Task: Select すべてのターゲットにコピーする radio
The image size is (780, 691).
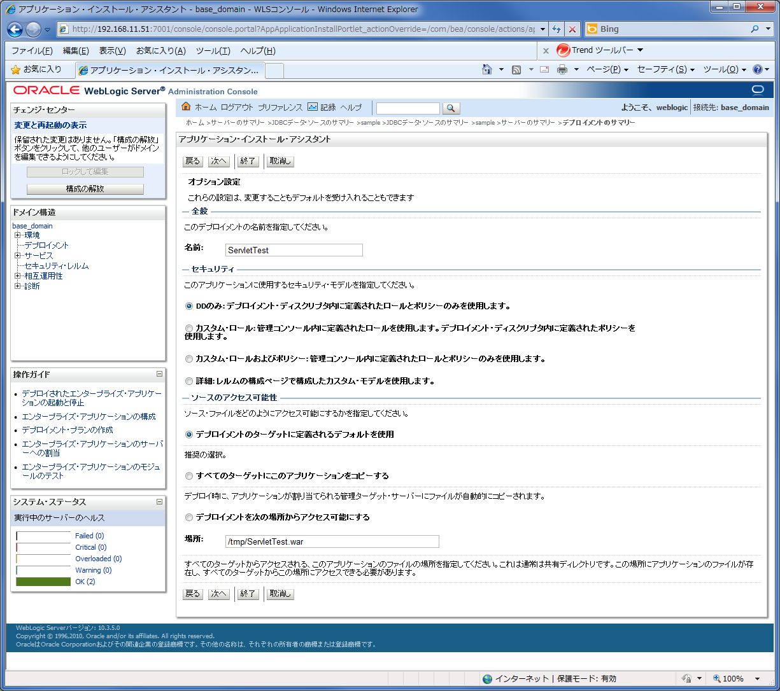Action: (189, 476)
